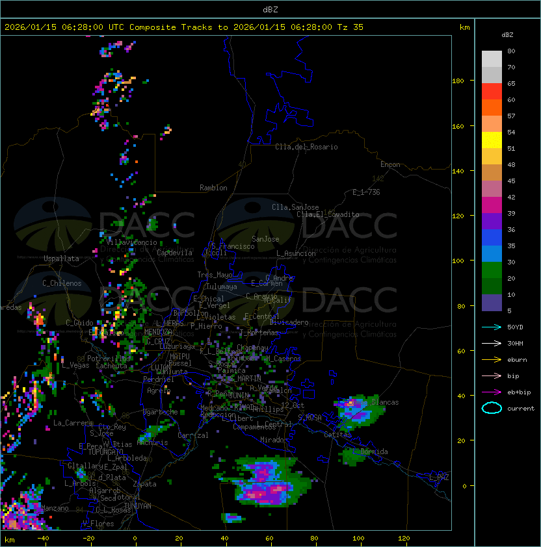Click the 'S_ROSA' map label
Screen dimensions: 541x547
(x=310, y=418)
